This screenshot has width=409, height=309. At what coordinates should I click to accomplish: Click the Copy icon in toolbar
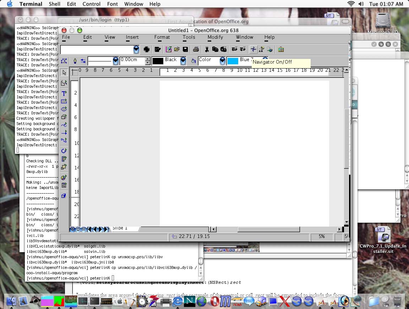[x=215, y=49]
